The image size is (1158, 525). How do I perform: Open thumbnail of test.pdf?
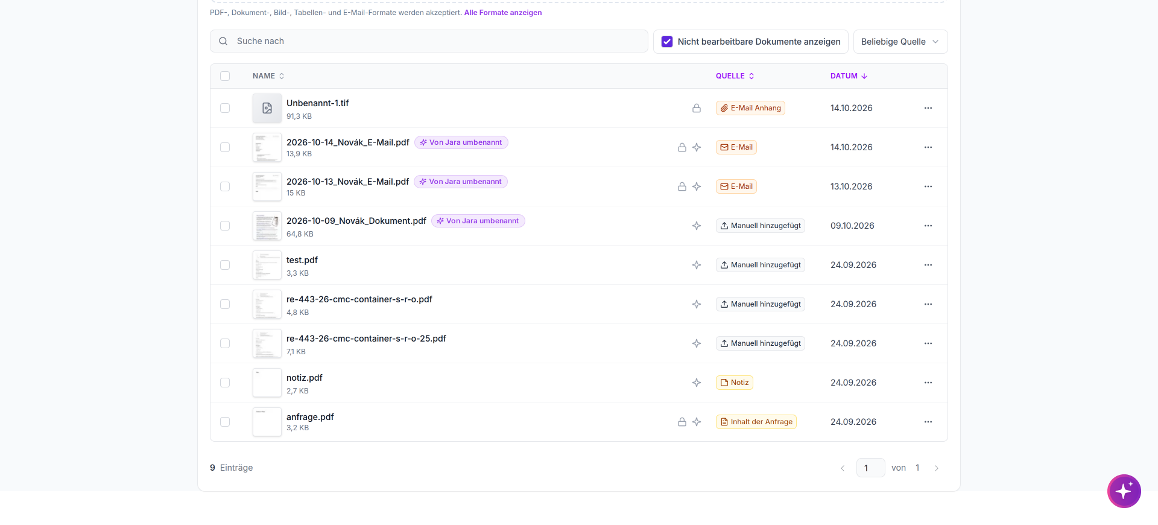267,265
